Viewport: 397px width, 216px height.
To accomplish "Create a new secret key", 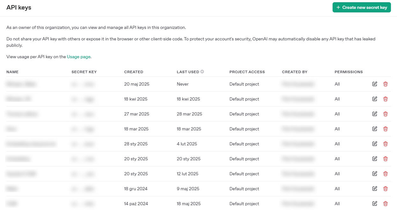I will coord(361,7).
